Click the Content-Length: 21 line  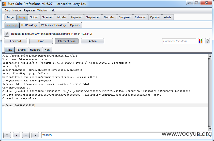pos(16,87)
